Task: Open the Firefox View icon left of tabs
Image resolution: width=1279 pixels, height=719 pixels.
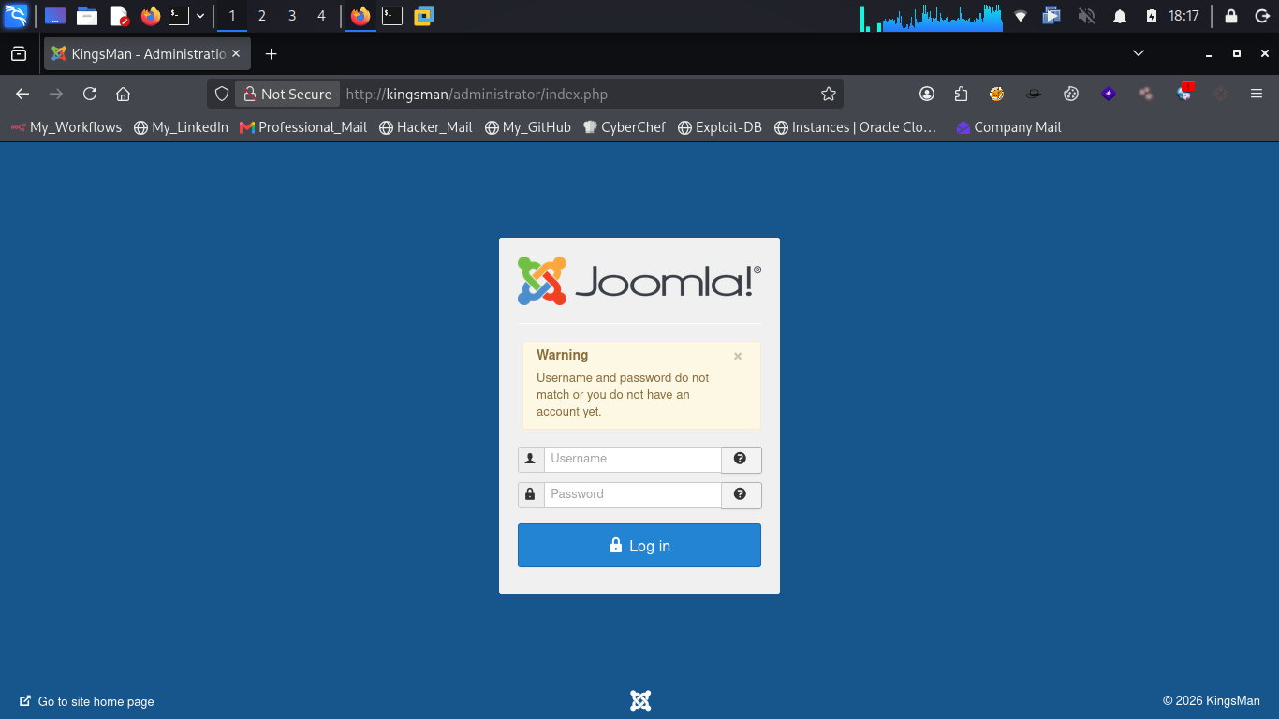Action: (x=19, y=54)
